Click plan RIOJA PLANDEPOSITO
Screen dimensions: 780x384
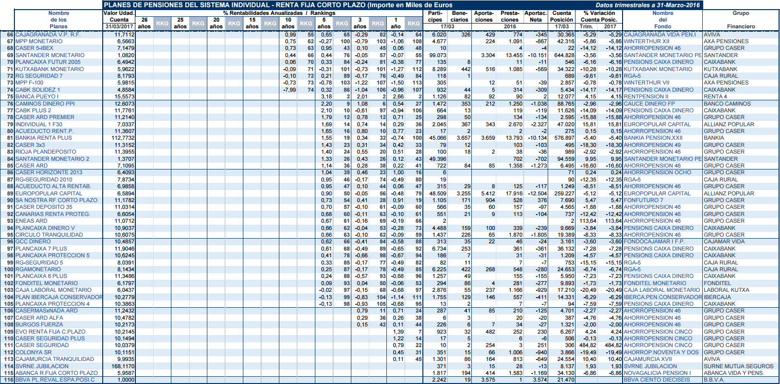[x=46, y=152]
